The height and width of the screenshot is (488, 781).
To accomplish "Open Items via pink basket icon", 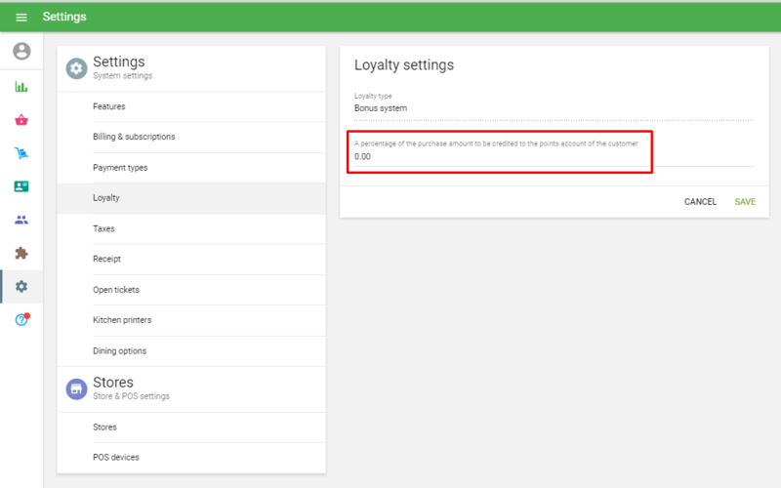I will [x=21, y=120].
